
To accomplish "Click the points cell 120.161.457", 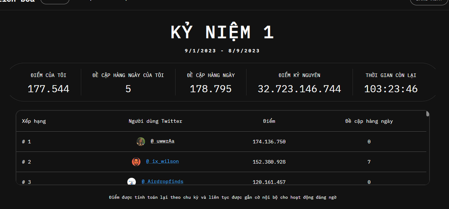I will point(269,182).
